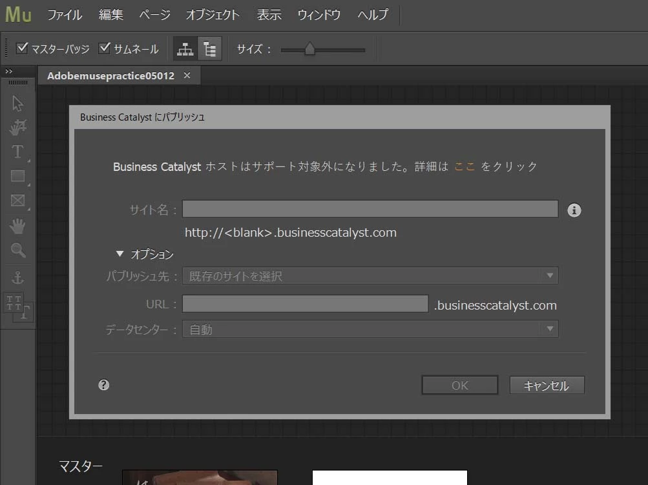Click the キャンセル button
The width and height of the screenshot is (648, 485).
pyautogui.click(x=547, y=385)
